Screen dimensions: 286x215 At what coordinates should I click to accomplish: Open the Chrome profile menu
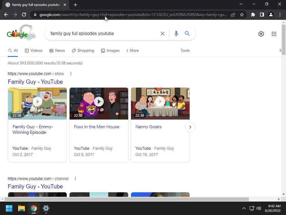click(x=271, y=15)
